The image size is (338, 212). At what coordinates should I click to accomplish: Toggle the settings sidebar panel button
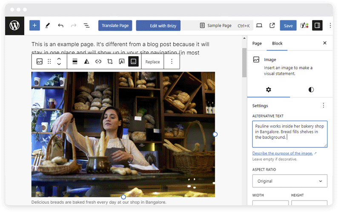click(317, 25)
